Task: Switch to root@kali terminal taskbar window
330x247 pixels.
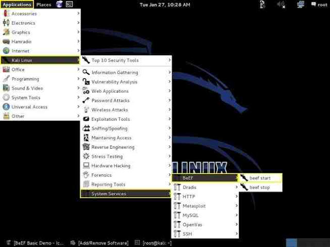Action: pyautogui.click(x=154, y=243)
